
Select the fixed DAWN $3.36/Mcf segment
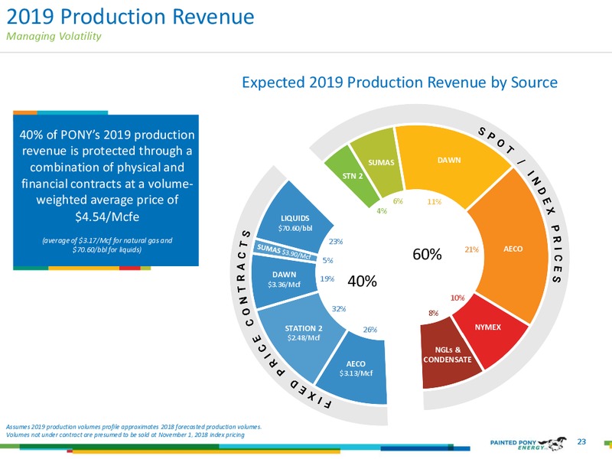tap(284, 279)
